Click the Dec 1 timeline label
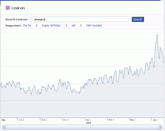Image resolution: width=165 pixels, height=131 pixels. click(x=66, y=120)
